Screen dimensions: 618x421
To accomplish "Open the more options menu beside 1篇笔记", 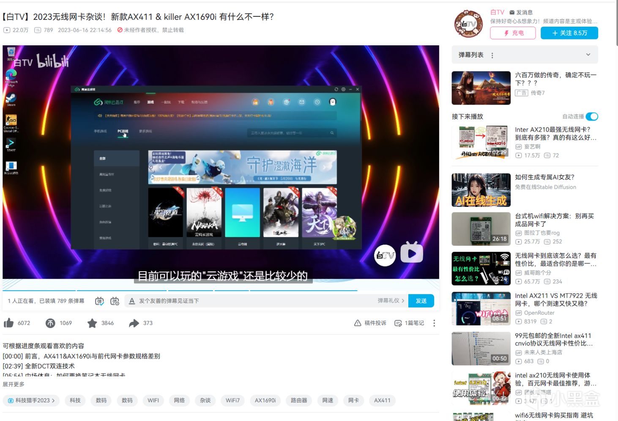I will (x=434, y=323).
